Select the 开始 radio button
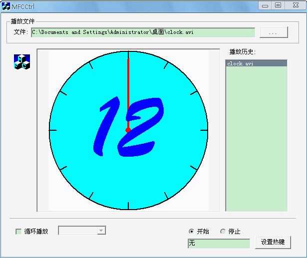Viewport: 307px width, 258px height. [192, 232]
